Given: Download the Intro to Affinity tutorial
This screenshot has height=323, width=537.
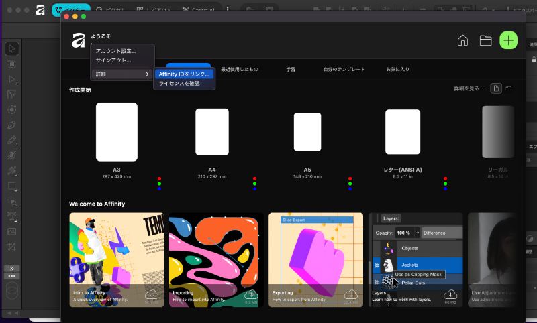Looking at the screenshot, I should (x=151, y=294).
